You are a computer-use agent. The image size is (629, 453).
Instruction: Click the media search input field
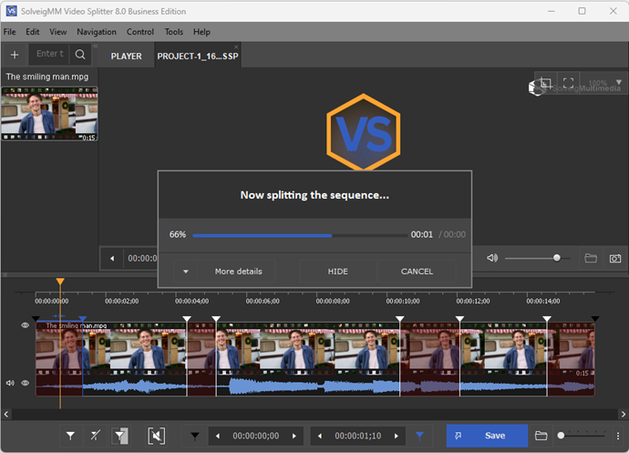[50, 54]
